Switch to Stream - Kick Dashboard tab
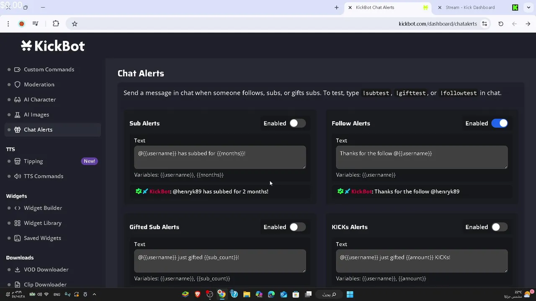This screenshot has width=536, height=301. coord(470,8)
